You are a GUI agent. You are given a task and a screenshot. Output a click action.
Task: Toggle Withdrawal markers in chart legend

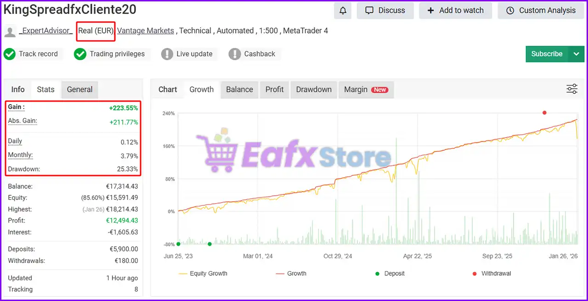click(x=492, y=273)
